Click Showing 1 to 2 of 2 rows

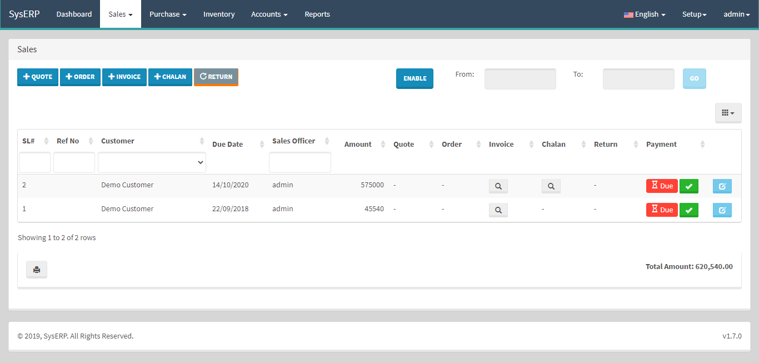[x=57, y=238]
